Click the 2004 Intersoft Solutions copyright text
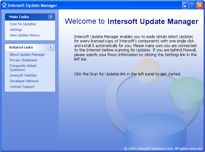The width and height of the screenshot is (205, 152). pyautogui.click(x=163, y=149)
